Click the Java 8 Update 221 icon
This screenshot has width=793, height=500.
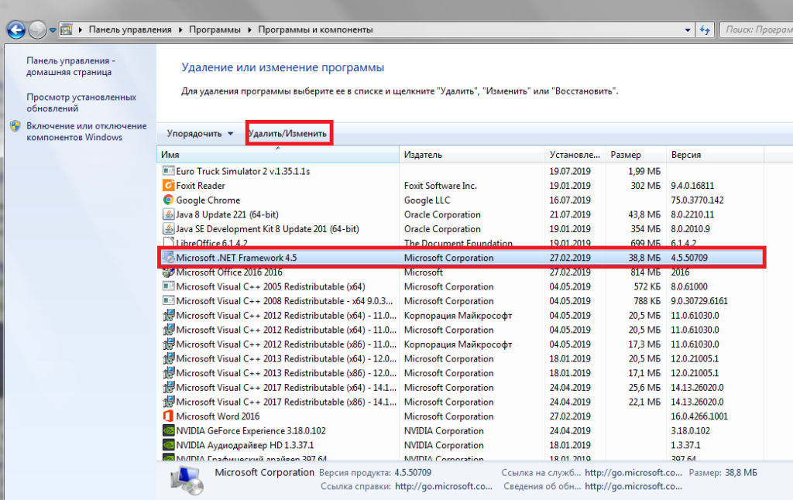click(x=168, y=214)
